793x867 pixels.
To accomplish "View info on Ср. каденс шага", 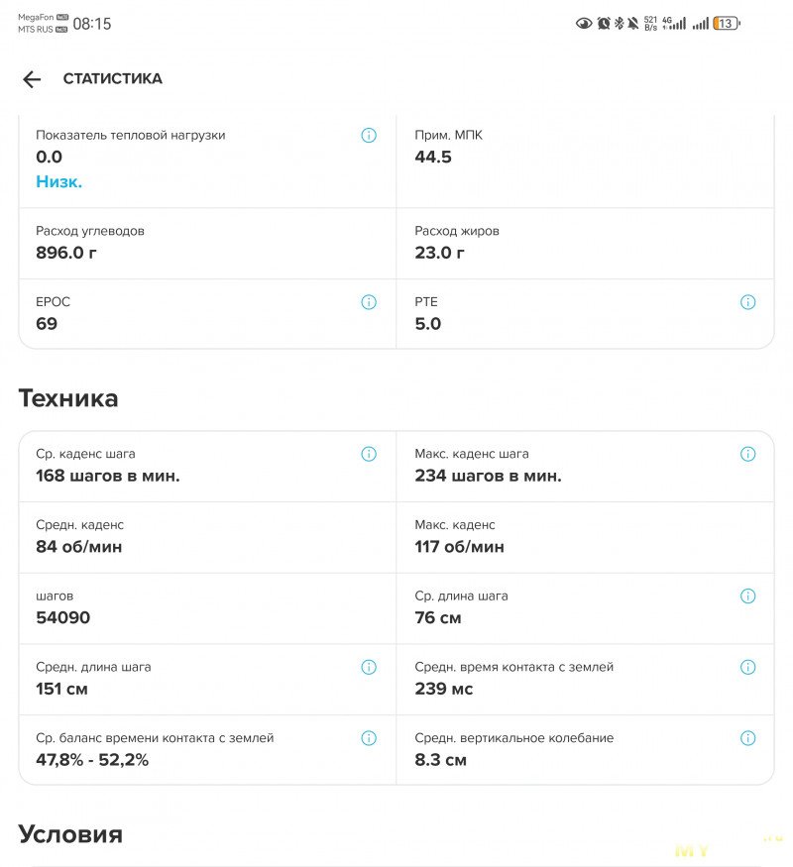I will point(369,454).
